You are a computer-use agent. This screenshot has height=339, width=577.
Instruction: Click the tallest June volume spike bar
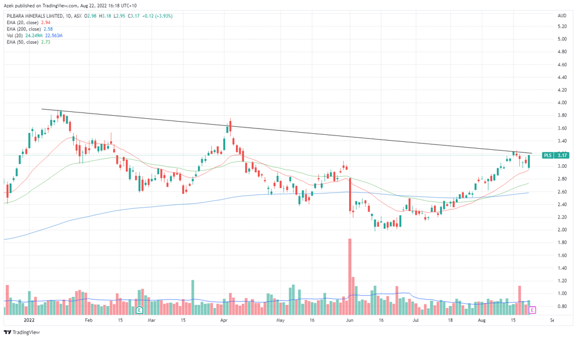point(350,277)
